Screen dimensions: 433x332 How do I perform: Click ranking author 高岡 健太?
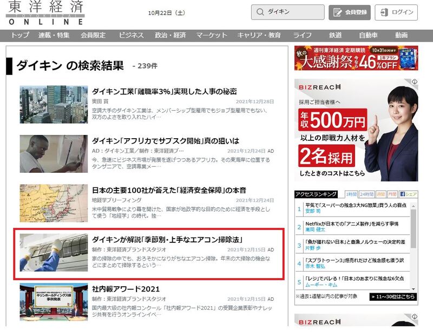pyautogui.click(x=315, y=229)
